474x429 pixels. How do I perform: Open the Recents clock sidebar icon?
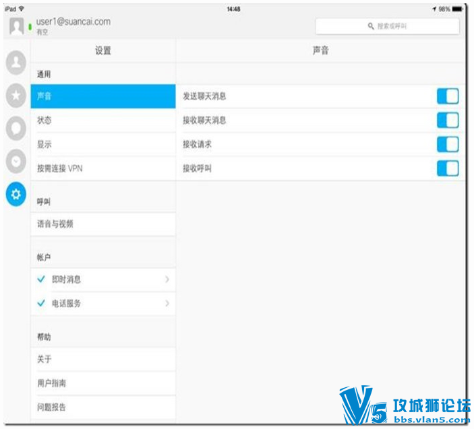[16, 161]
